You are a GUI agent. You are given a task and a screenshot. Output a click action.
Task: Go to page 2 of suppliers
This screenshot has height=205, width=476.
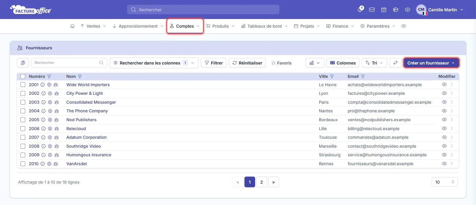(x=262, y=182)
